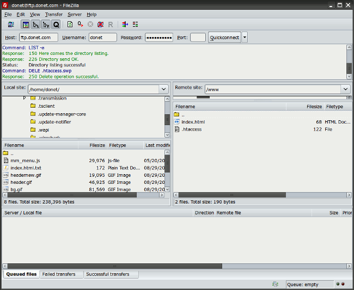Open the Help menu
354x290 pixels.
tap(91, 15)
